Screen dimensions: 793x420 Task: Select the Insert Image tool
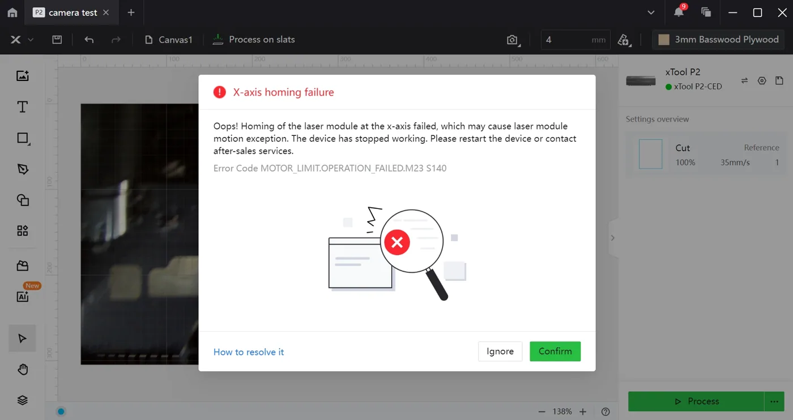pos(23,76)
